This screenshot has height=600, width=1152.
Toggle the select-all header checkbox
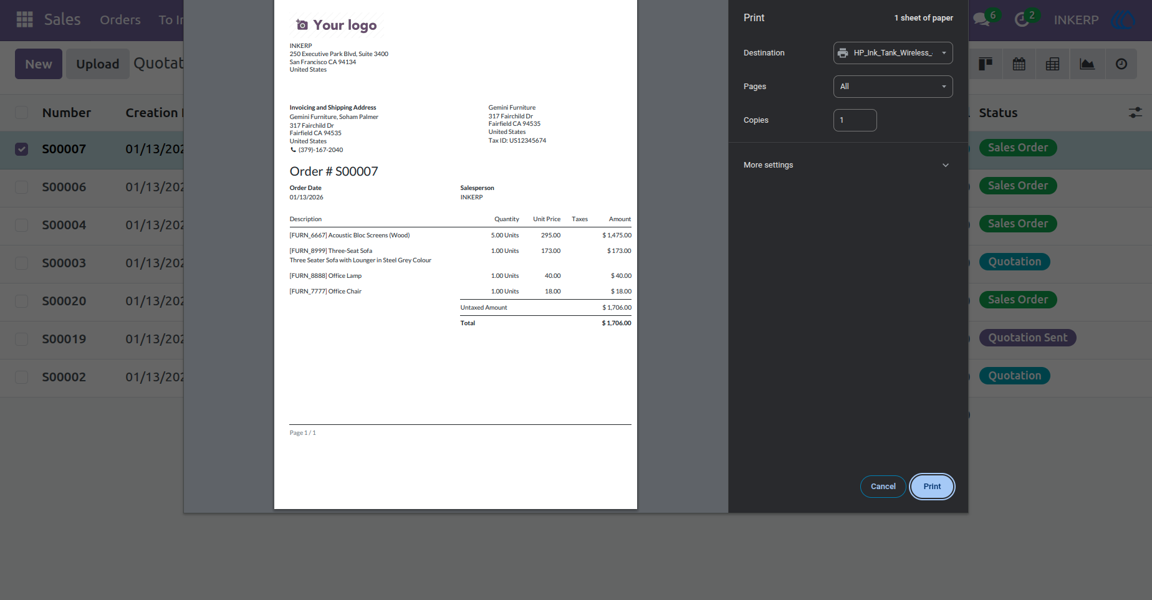point(22,113)
